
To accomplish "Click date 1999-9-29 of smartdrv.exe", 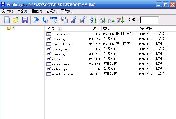I will tap(146, 74).
